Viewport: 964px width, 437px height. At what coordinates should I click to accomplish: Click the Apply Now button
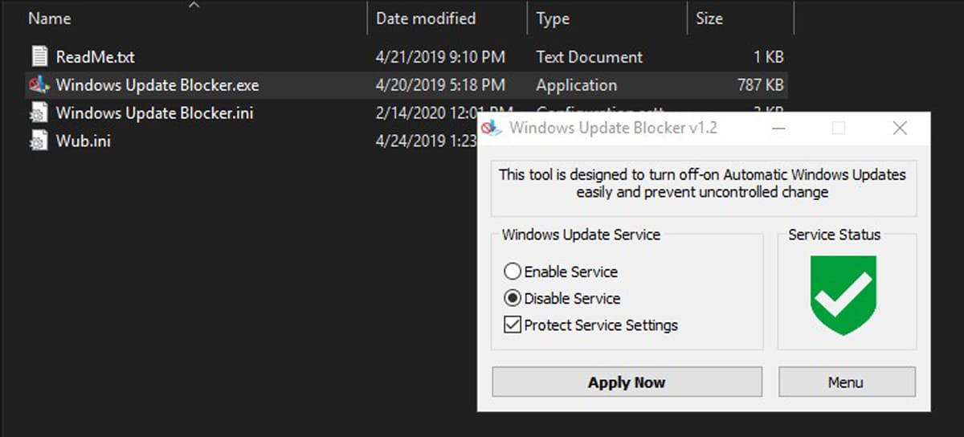pyautogui.click(x=627, y=382)
